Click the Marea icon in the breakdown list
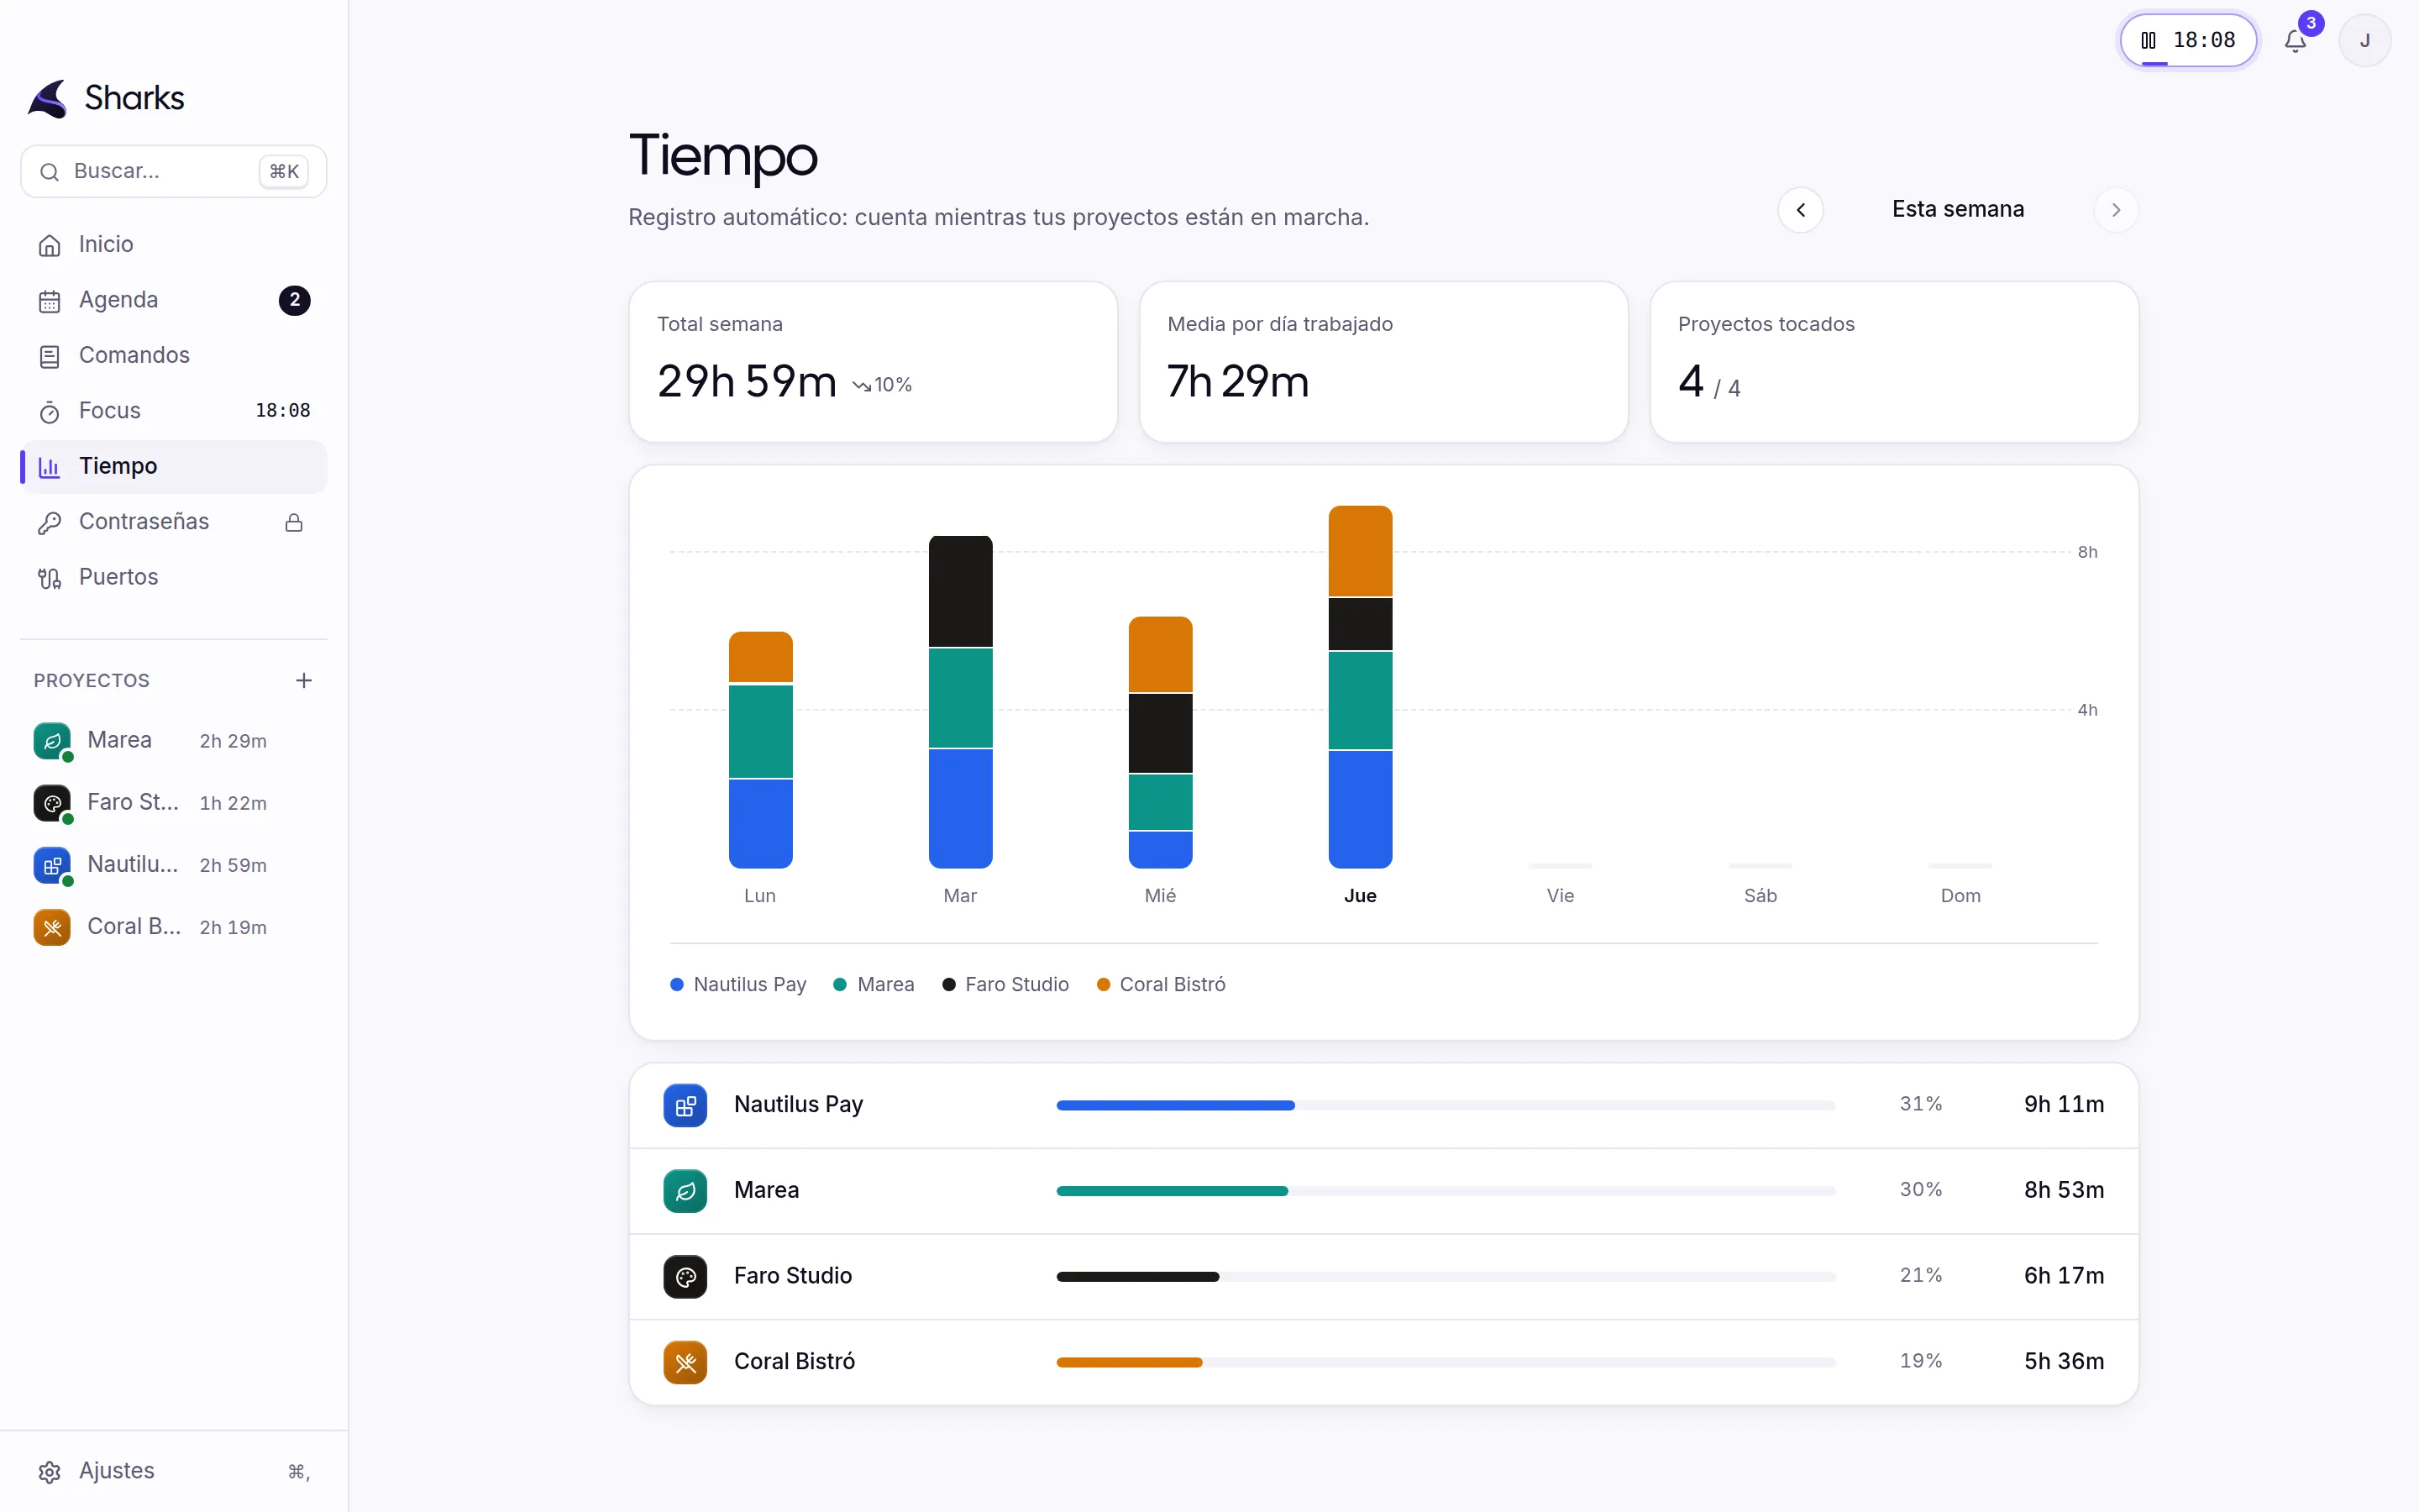Screen dimensions: 2419x1512 point(685,1191)
